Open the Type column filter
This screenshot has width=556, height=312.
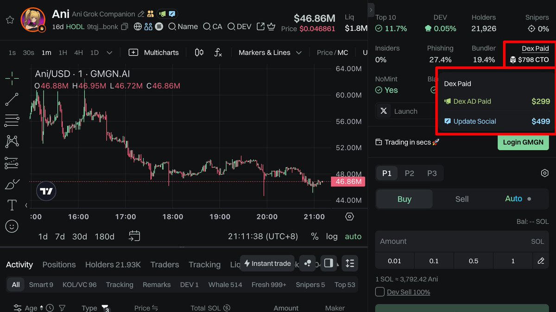pos(105,308)
